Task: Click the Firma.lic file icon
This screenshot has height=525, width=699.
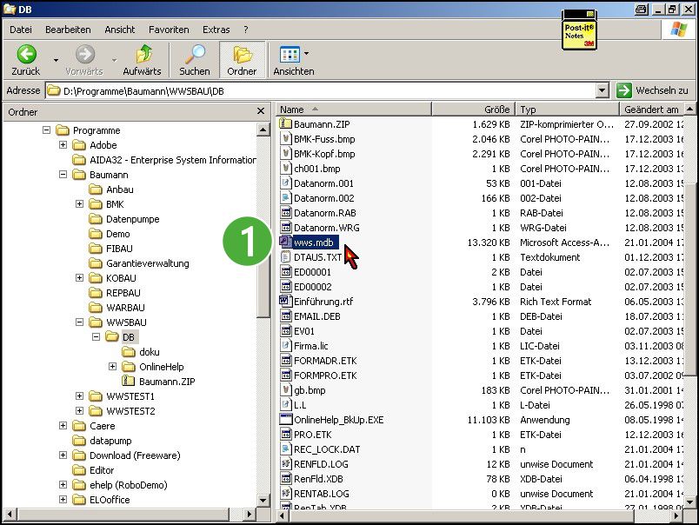Action: 285,345
